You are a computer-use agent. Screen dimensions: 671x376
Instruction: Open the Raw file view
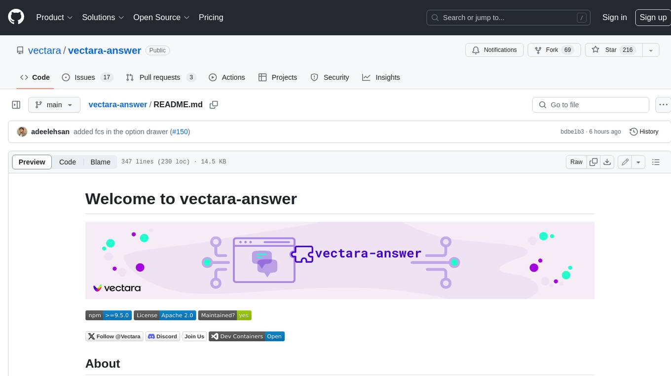(576, 162)
